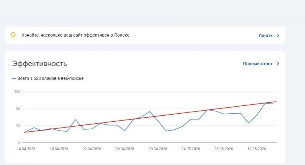Viewport: 305px width, 165px height.
Task: Click the chevron next to 'Полный отчет'
Action: click(278, 64)
